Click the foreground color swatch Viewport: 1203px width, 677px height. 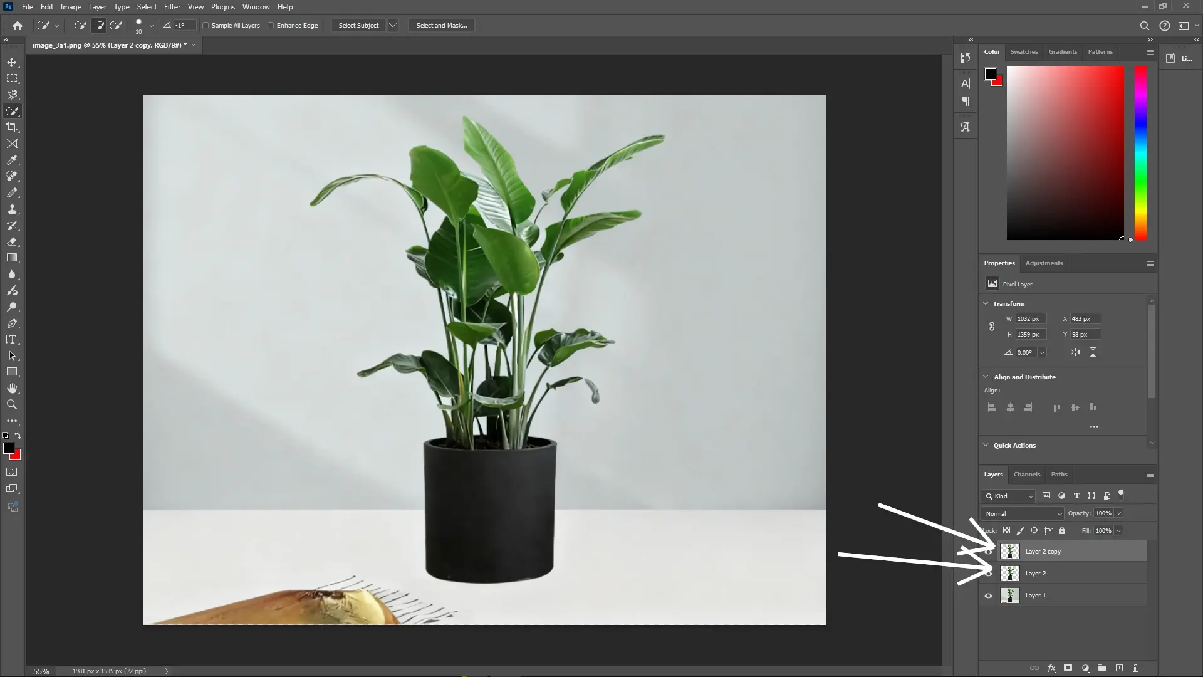(9, 448)
